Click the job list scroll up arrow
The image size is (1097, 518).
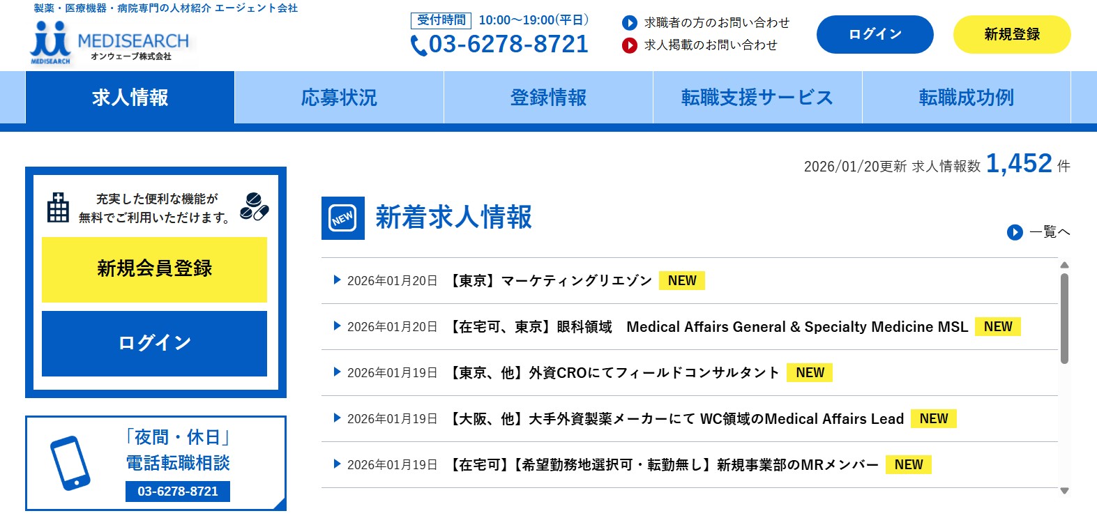[x=1064, y=265]
